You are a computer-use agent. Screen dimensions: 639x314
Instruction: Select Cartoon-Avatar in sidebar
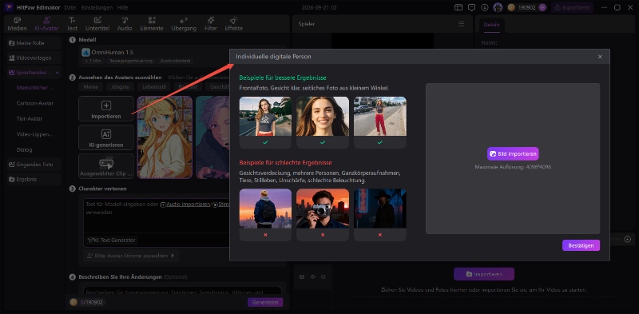pyautogui.click(x=35, y=103)
